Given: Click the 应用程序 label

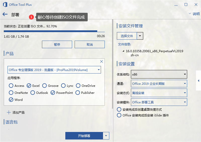Looking at the screenshot, I should pos(14,78).
